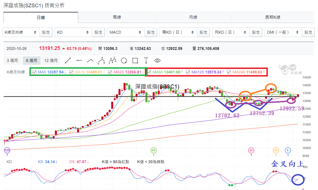Open the 周KD(日) indicator dropdown
The width and height of the screenshot is (318, 190).
[178, 32]
